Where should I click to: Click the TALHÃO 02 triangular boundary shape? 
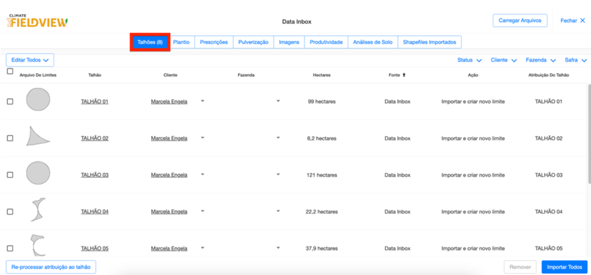point(37,137)
